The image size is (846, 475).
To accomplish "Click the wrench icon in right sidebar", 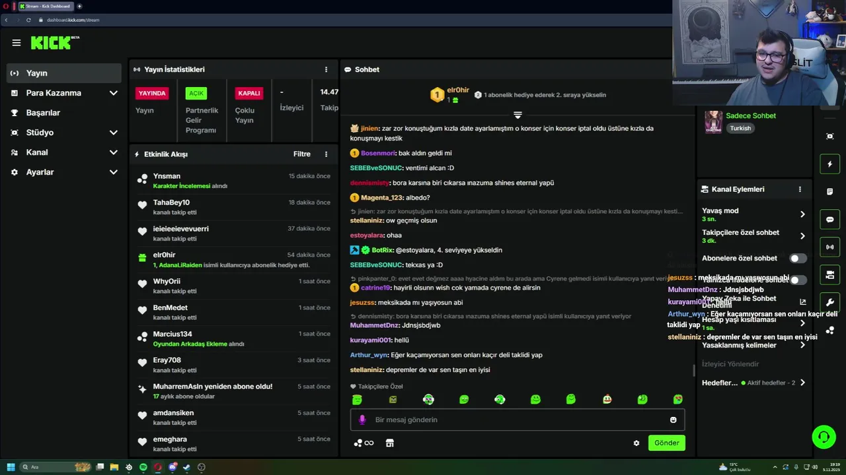I will point(830,303).
